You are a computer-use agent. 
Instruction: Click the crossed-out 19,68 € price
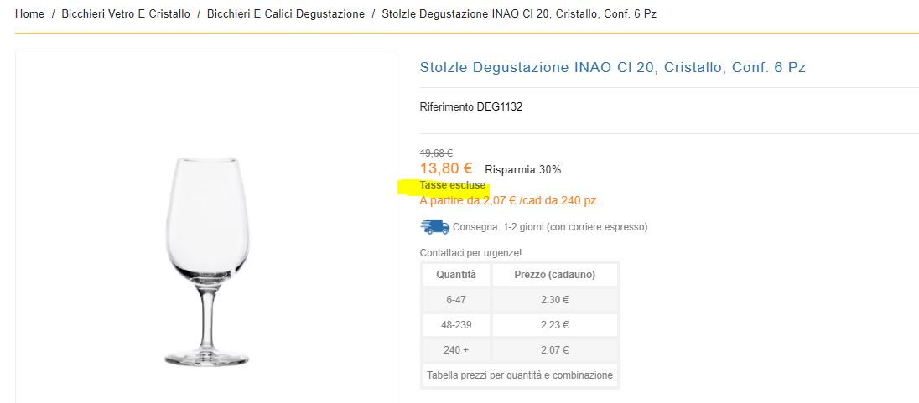pyautogui.click(x=436, y=152)
